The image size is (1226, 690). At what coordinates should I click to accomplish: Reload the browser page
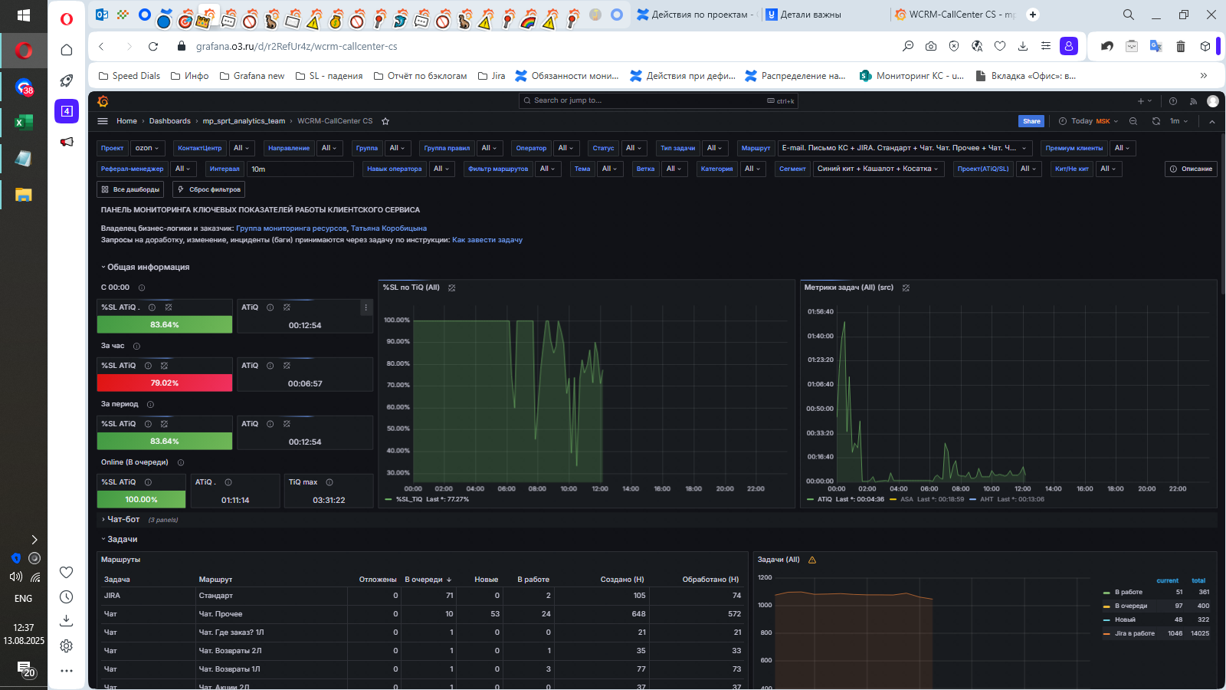pyautogui.click(x=153, y=46)
